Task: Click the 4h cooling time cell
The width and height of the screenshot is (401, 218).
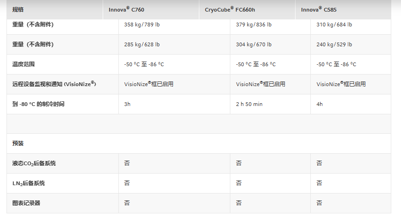Action: [320, 104]
